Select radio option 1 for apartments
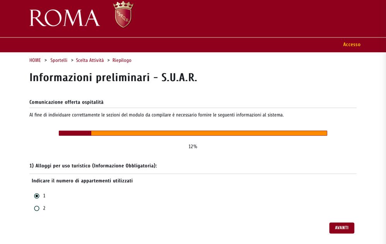Screen dimensions: 386x244 tap(37, 196)
